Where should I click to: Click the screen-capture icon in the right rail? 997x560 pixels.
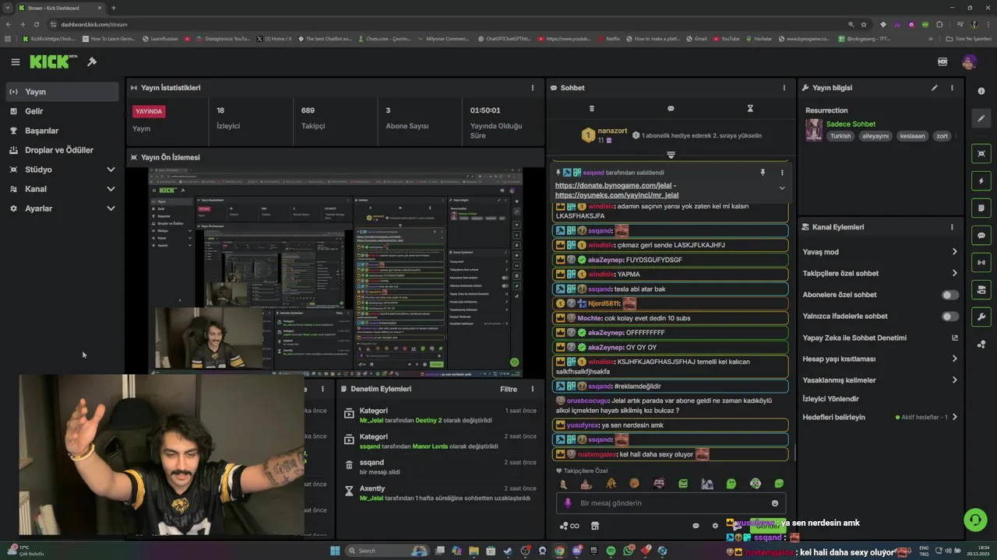[x=981, y=153]
